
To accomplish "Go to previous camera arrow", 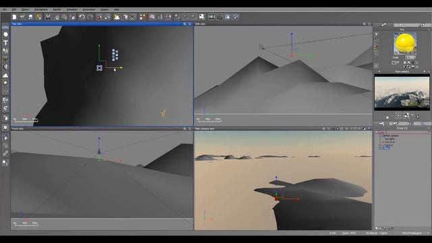I will [x=379, y=72].
